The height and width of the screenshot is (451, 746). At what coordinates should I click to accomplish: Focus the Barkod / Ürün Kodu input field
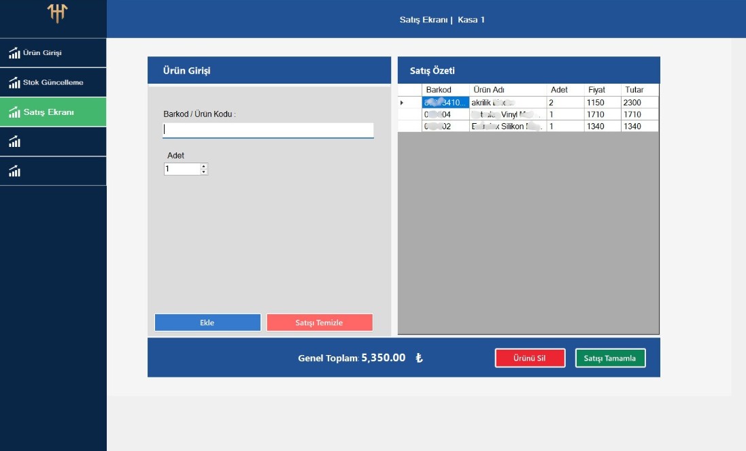[x=268, y=130]
